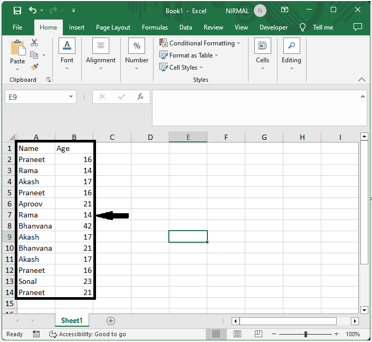Click the Macro Recording status bar icon
This screenshot has height=342, width=372.
pos(36,334)
